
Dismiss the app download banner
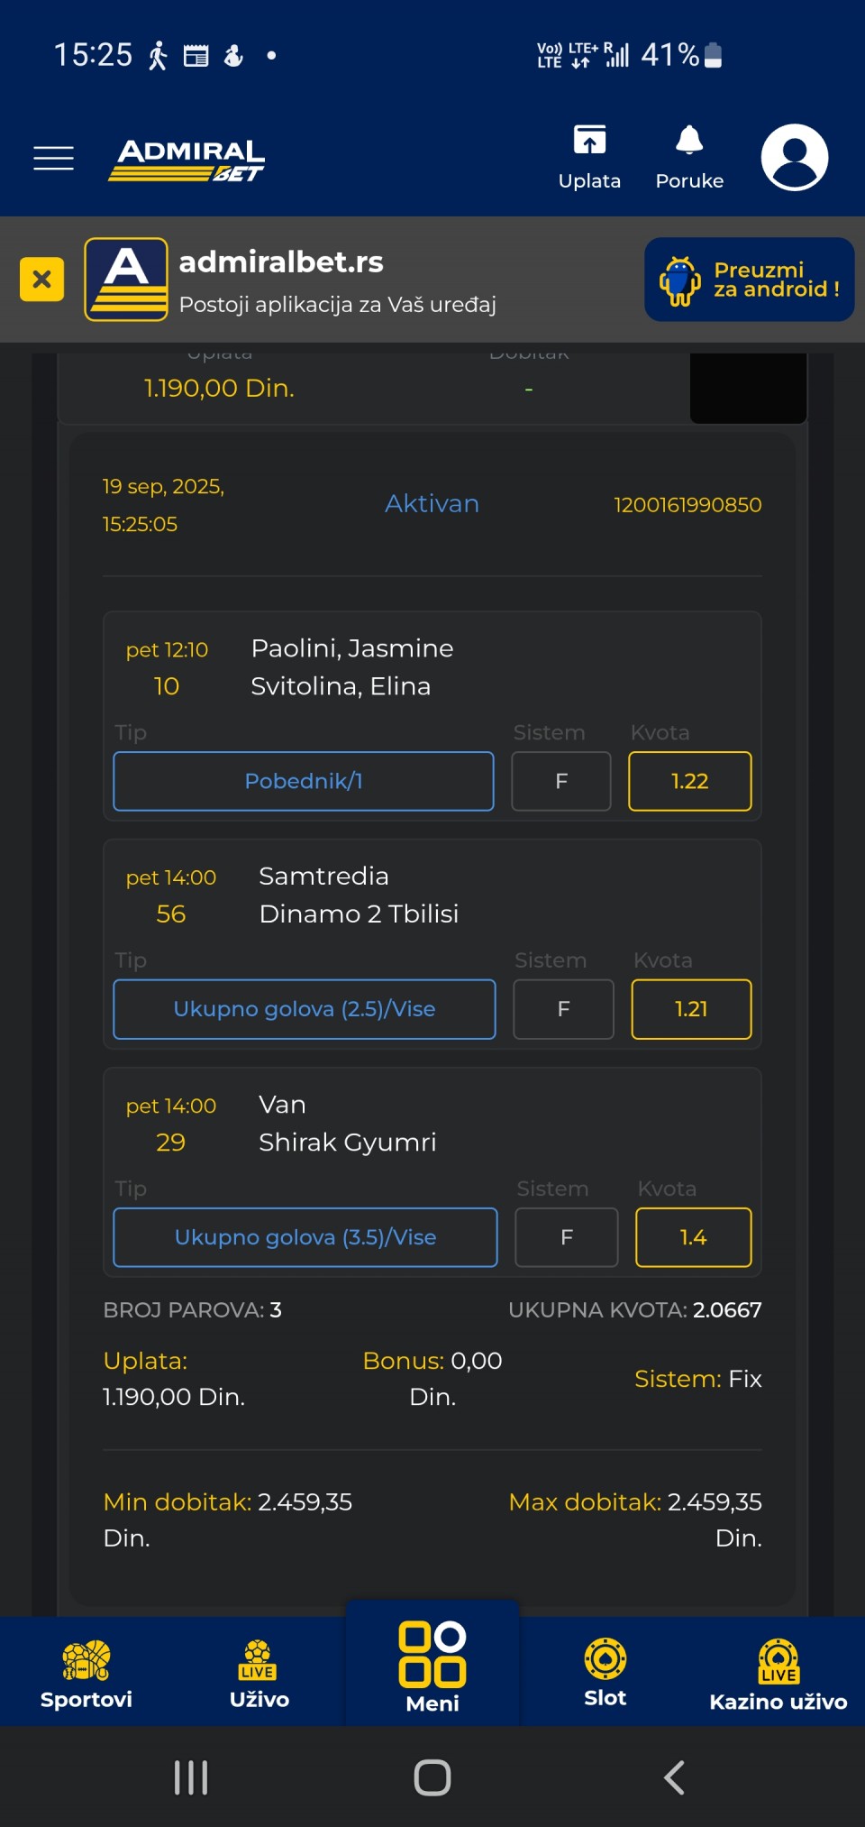click(41, 280)
